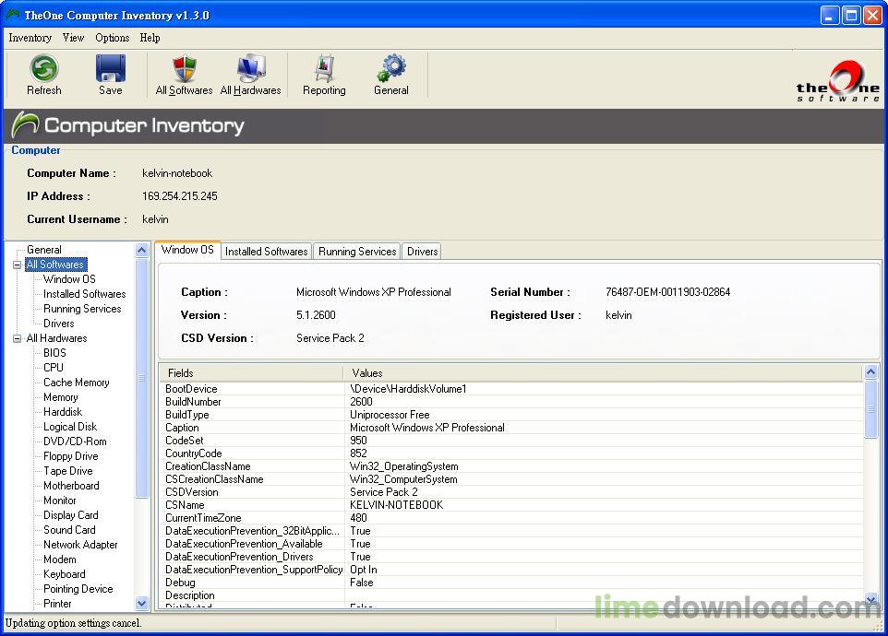Open the Options menu
888x636 pixels.
tap(112, 38)
